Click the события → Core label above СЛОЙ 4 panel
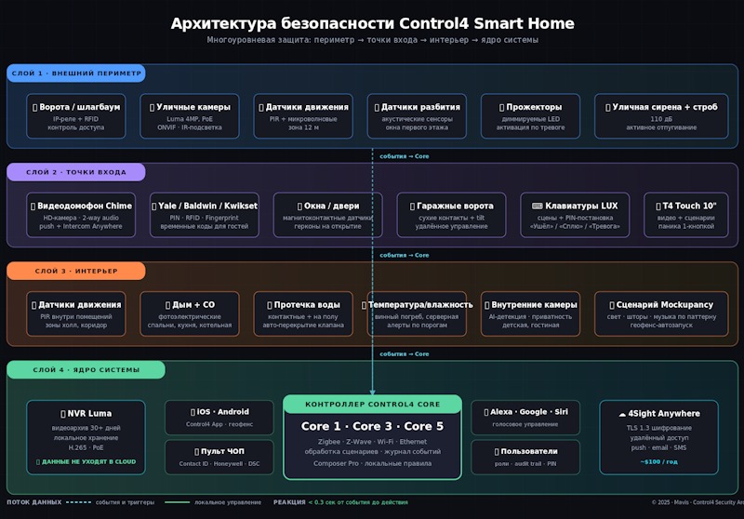 click(405, 354)
